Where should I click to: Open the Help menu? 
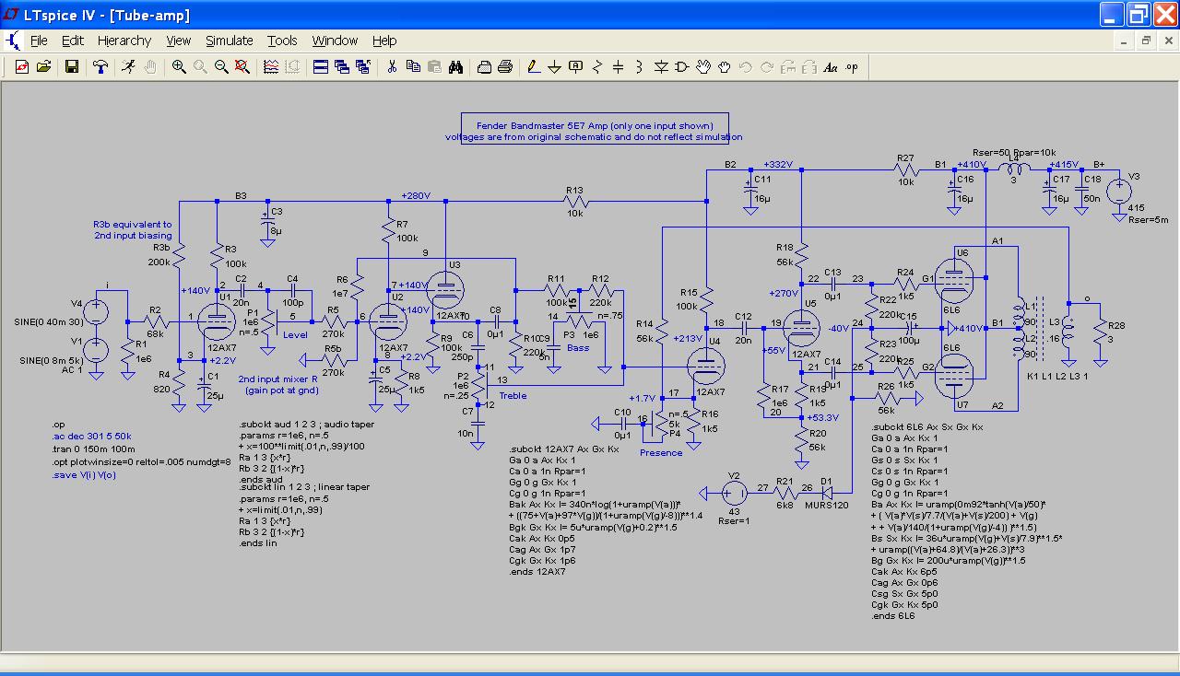384,41
